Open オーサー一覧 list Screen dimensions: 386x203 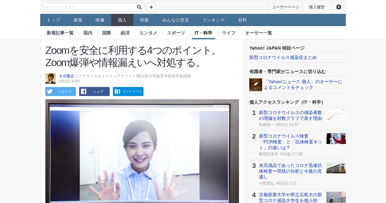tap(259, 33)
